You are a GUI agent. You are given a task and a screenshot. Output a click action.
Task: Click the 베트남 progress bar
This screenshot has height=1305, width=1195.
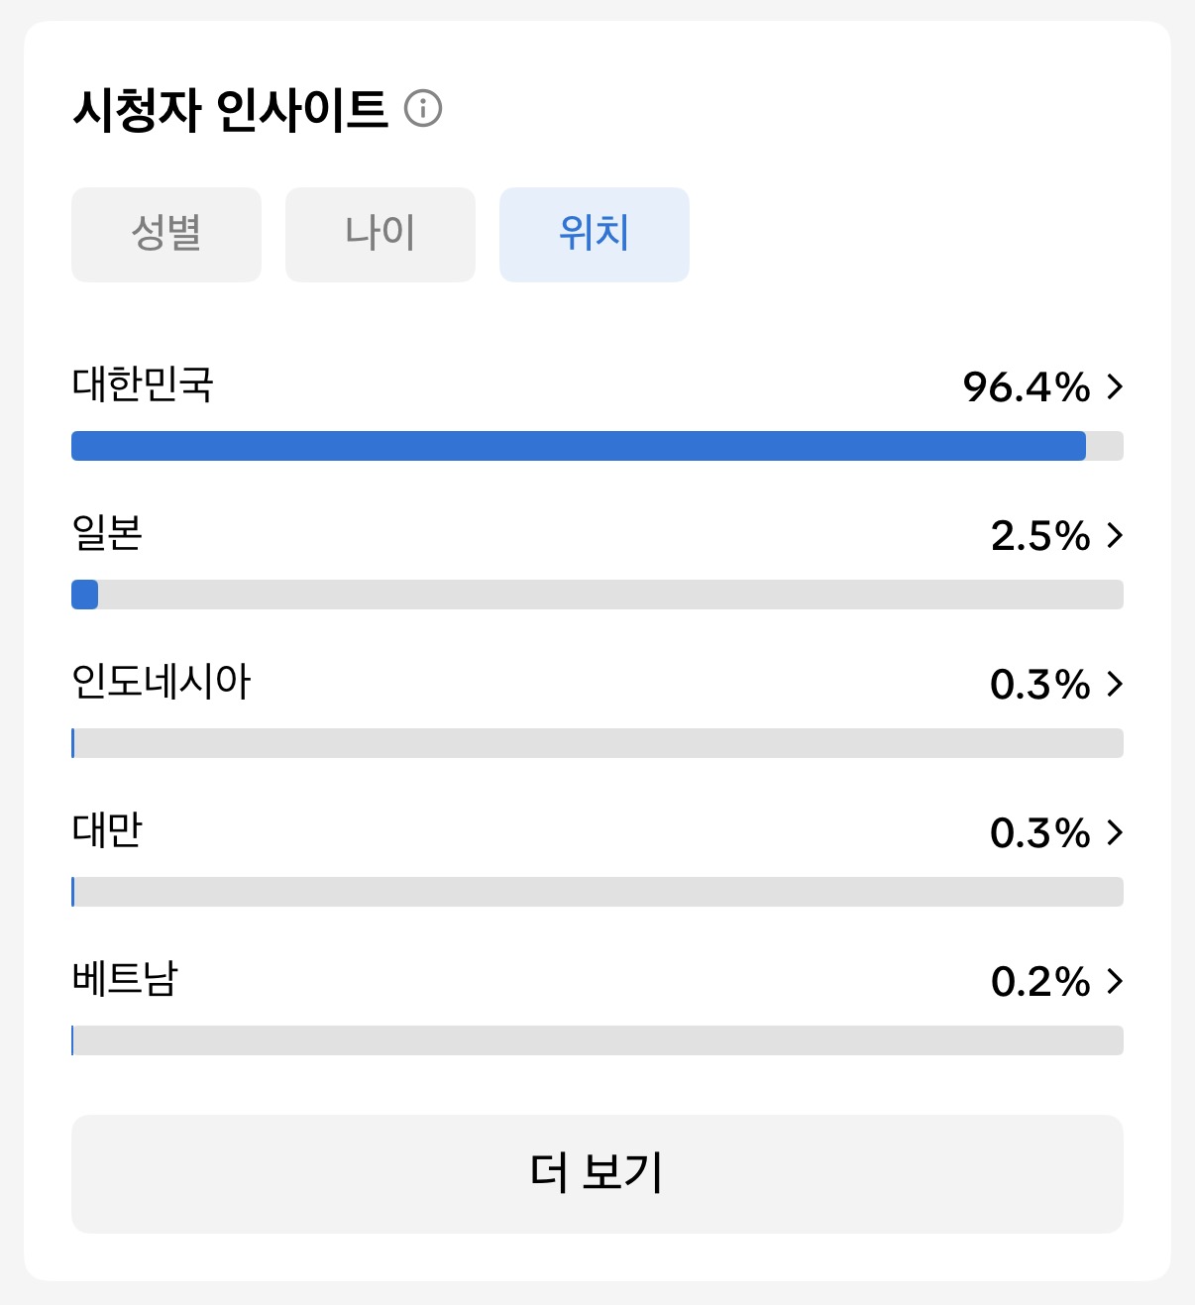coord(597,1040)
